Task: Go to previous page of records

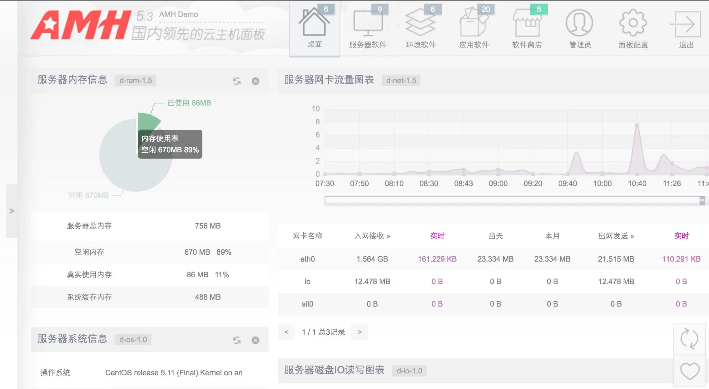Action: (286, 332)
